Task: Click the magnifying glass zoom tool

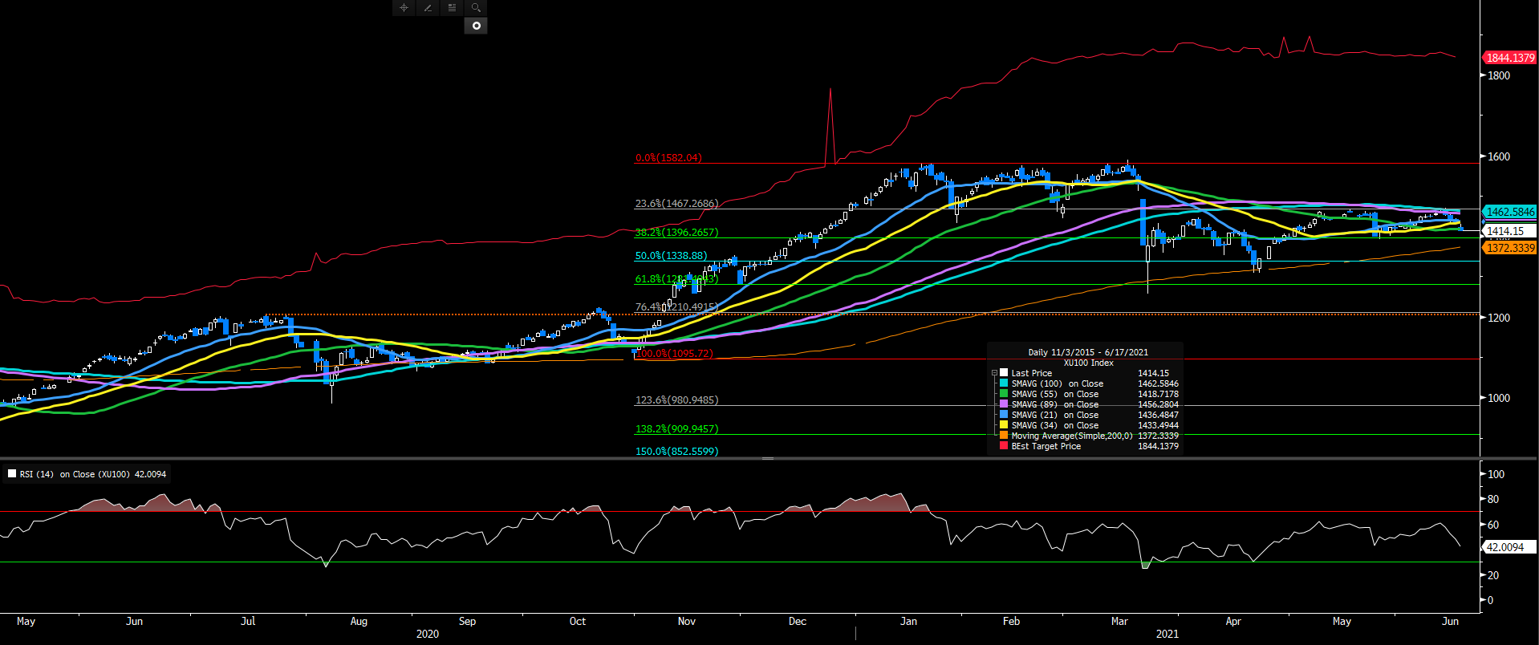Action: pos(476,7)
